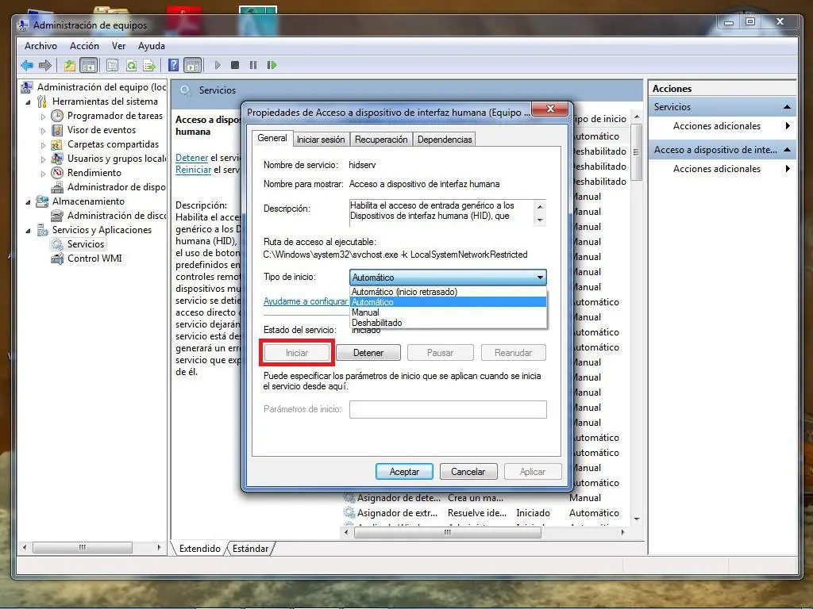Open the Properties toolbar icon

click(112, 65)
